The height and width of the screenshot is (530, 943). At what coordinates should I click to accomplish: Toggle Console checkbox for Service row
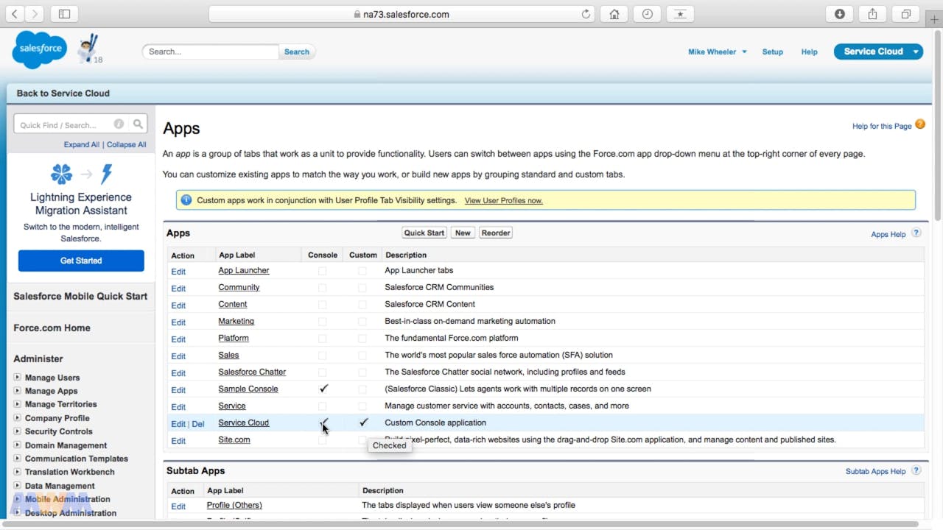(x=322, y=406)
